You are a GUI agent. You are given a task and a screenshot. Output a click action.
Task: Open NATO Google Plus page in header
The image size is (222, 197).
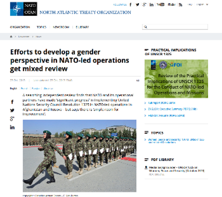coord(144,4)
